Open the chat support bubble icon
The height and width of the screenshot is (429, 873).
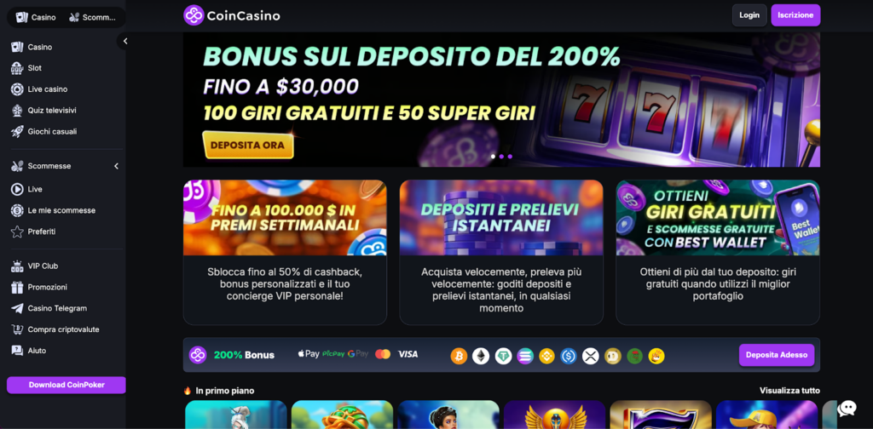click(847, 409)
